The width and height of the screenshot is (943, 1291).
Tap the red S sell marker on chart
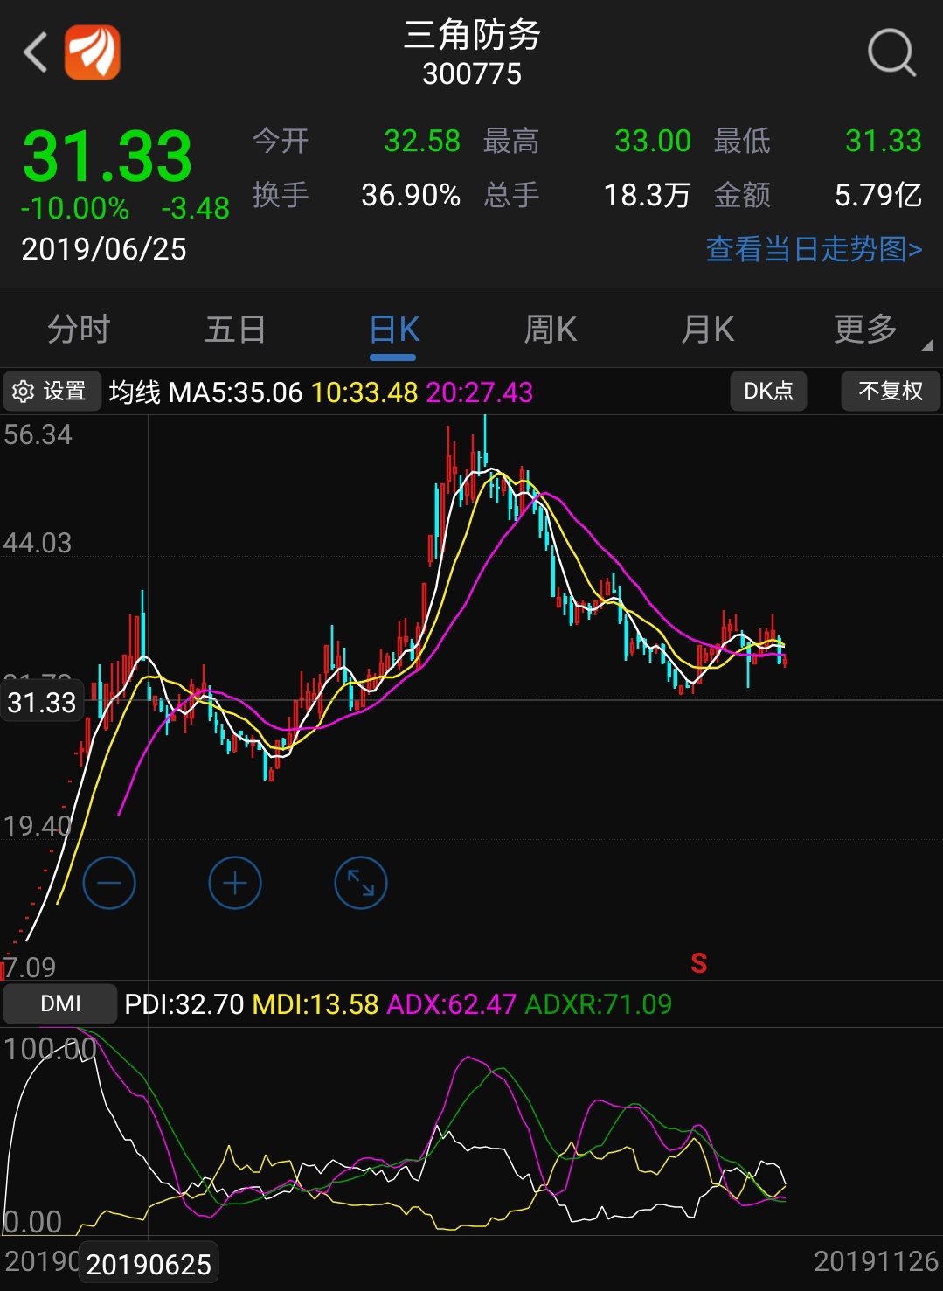click(x=698, y=963)
